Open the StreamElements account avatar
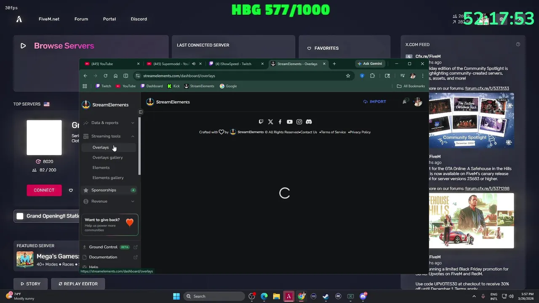This screenshot has width=539, height=303. coord(418,101)
